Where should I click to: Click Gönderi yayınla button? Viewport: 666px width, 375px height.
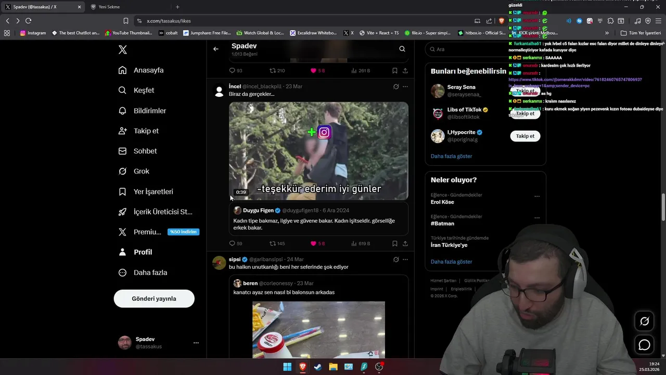(154, 298)
